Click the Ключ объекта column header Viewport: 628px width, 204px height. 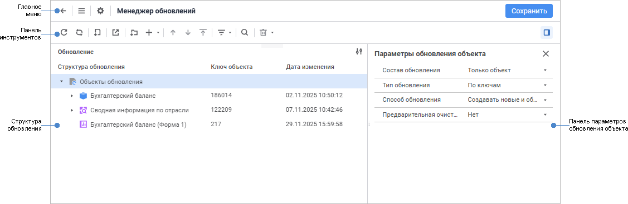click(231, 67)
